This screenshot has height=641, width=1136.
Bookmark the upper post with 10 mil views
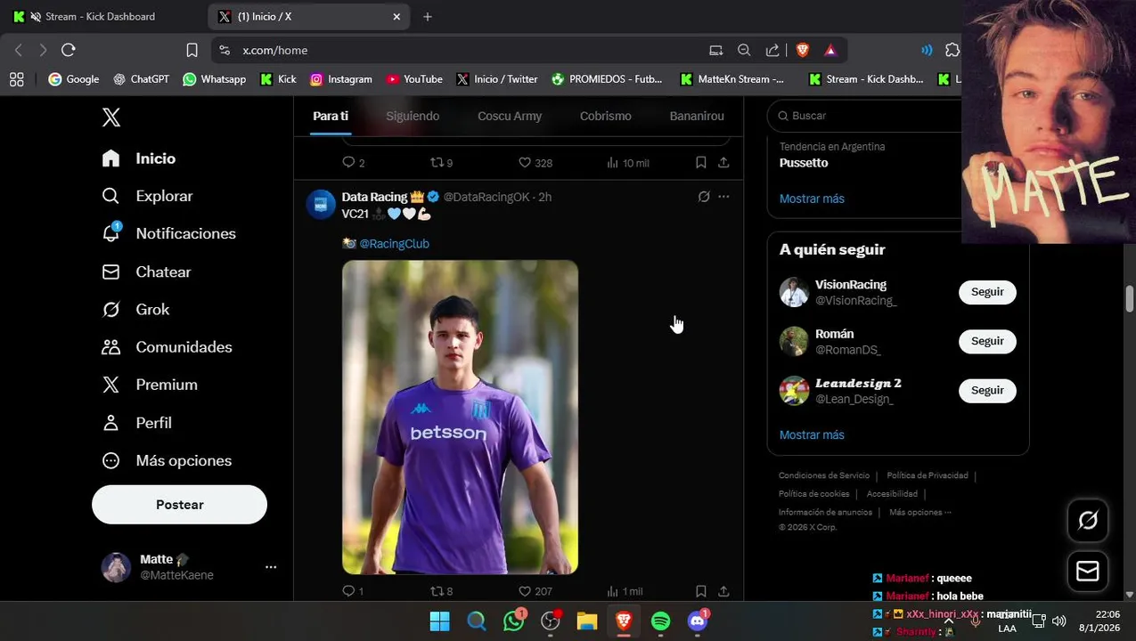[701, 163]
